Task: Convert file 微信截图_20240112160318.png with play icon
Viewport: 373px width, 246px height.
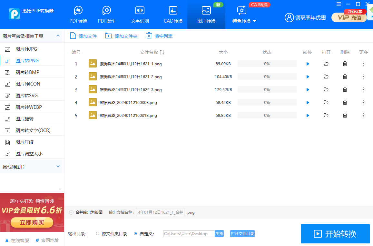Action: 308,116
